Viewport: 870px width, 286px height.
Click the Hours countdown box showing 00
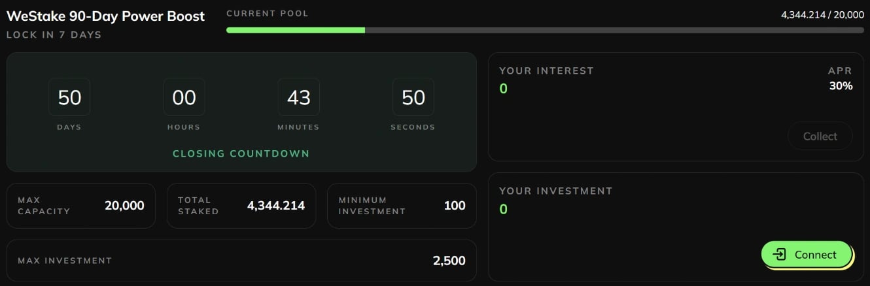point(184,97)
